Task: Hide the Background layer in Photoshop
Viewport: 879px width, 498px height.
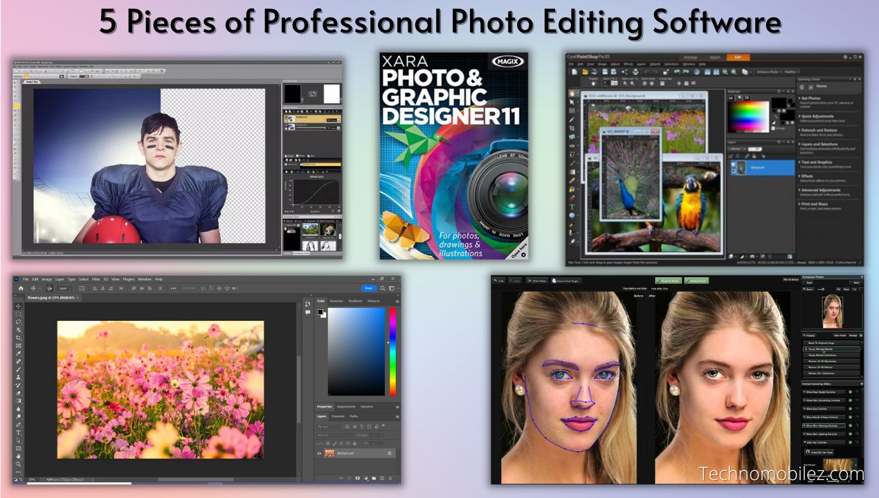Action: (x=319, y=453)
